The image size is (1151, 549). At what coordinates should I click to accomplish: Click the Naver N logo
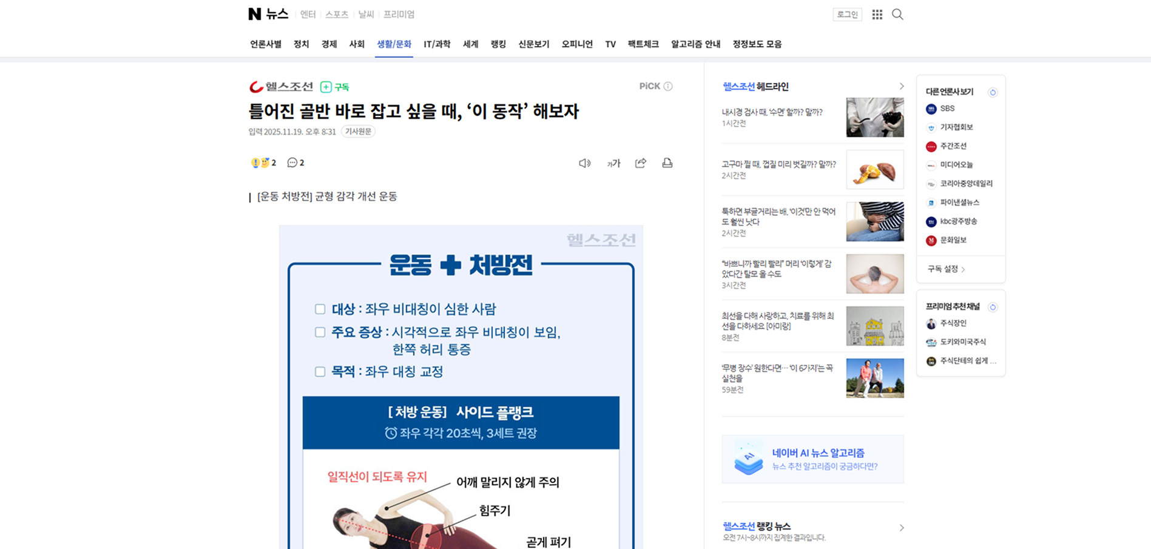[255, 14]
